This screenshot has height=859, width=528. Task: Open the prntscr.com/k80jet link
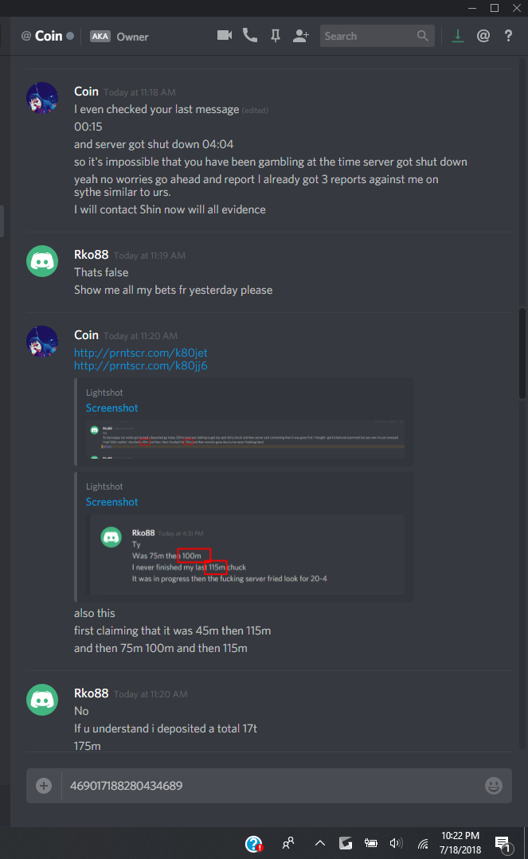[141, 353]
